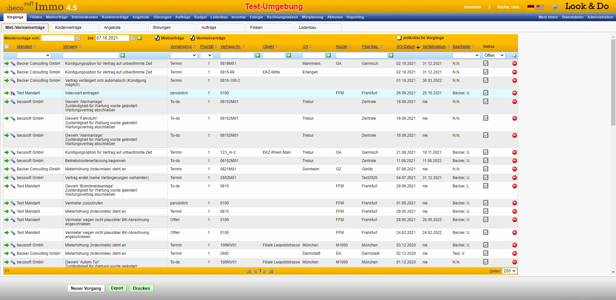Sort the table by the Mandant column
This screenshot has width=616, height=300.
pyautogui.click(x=24, y=47)
